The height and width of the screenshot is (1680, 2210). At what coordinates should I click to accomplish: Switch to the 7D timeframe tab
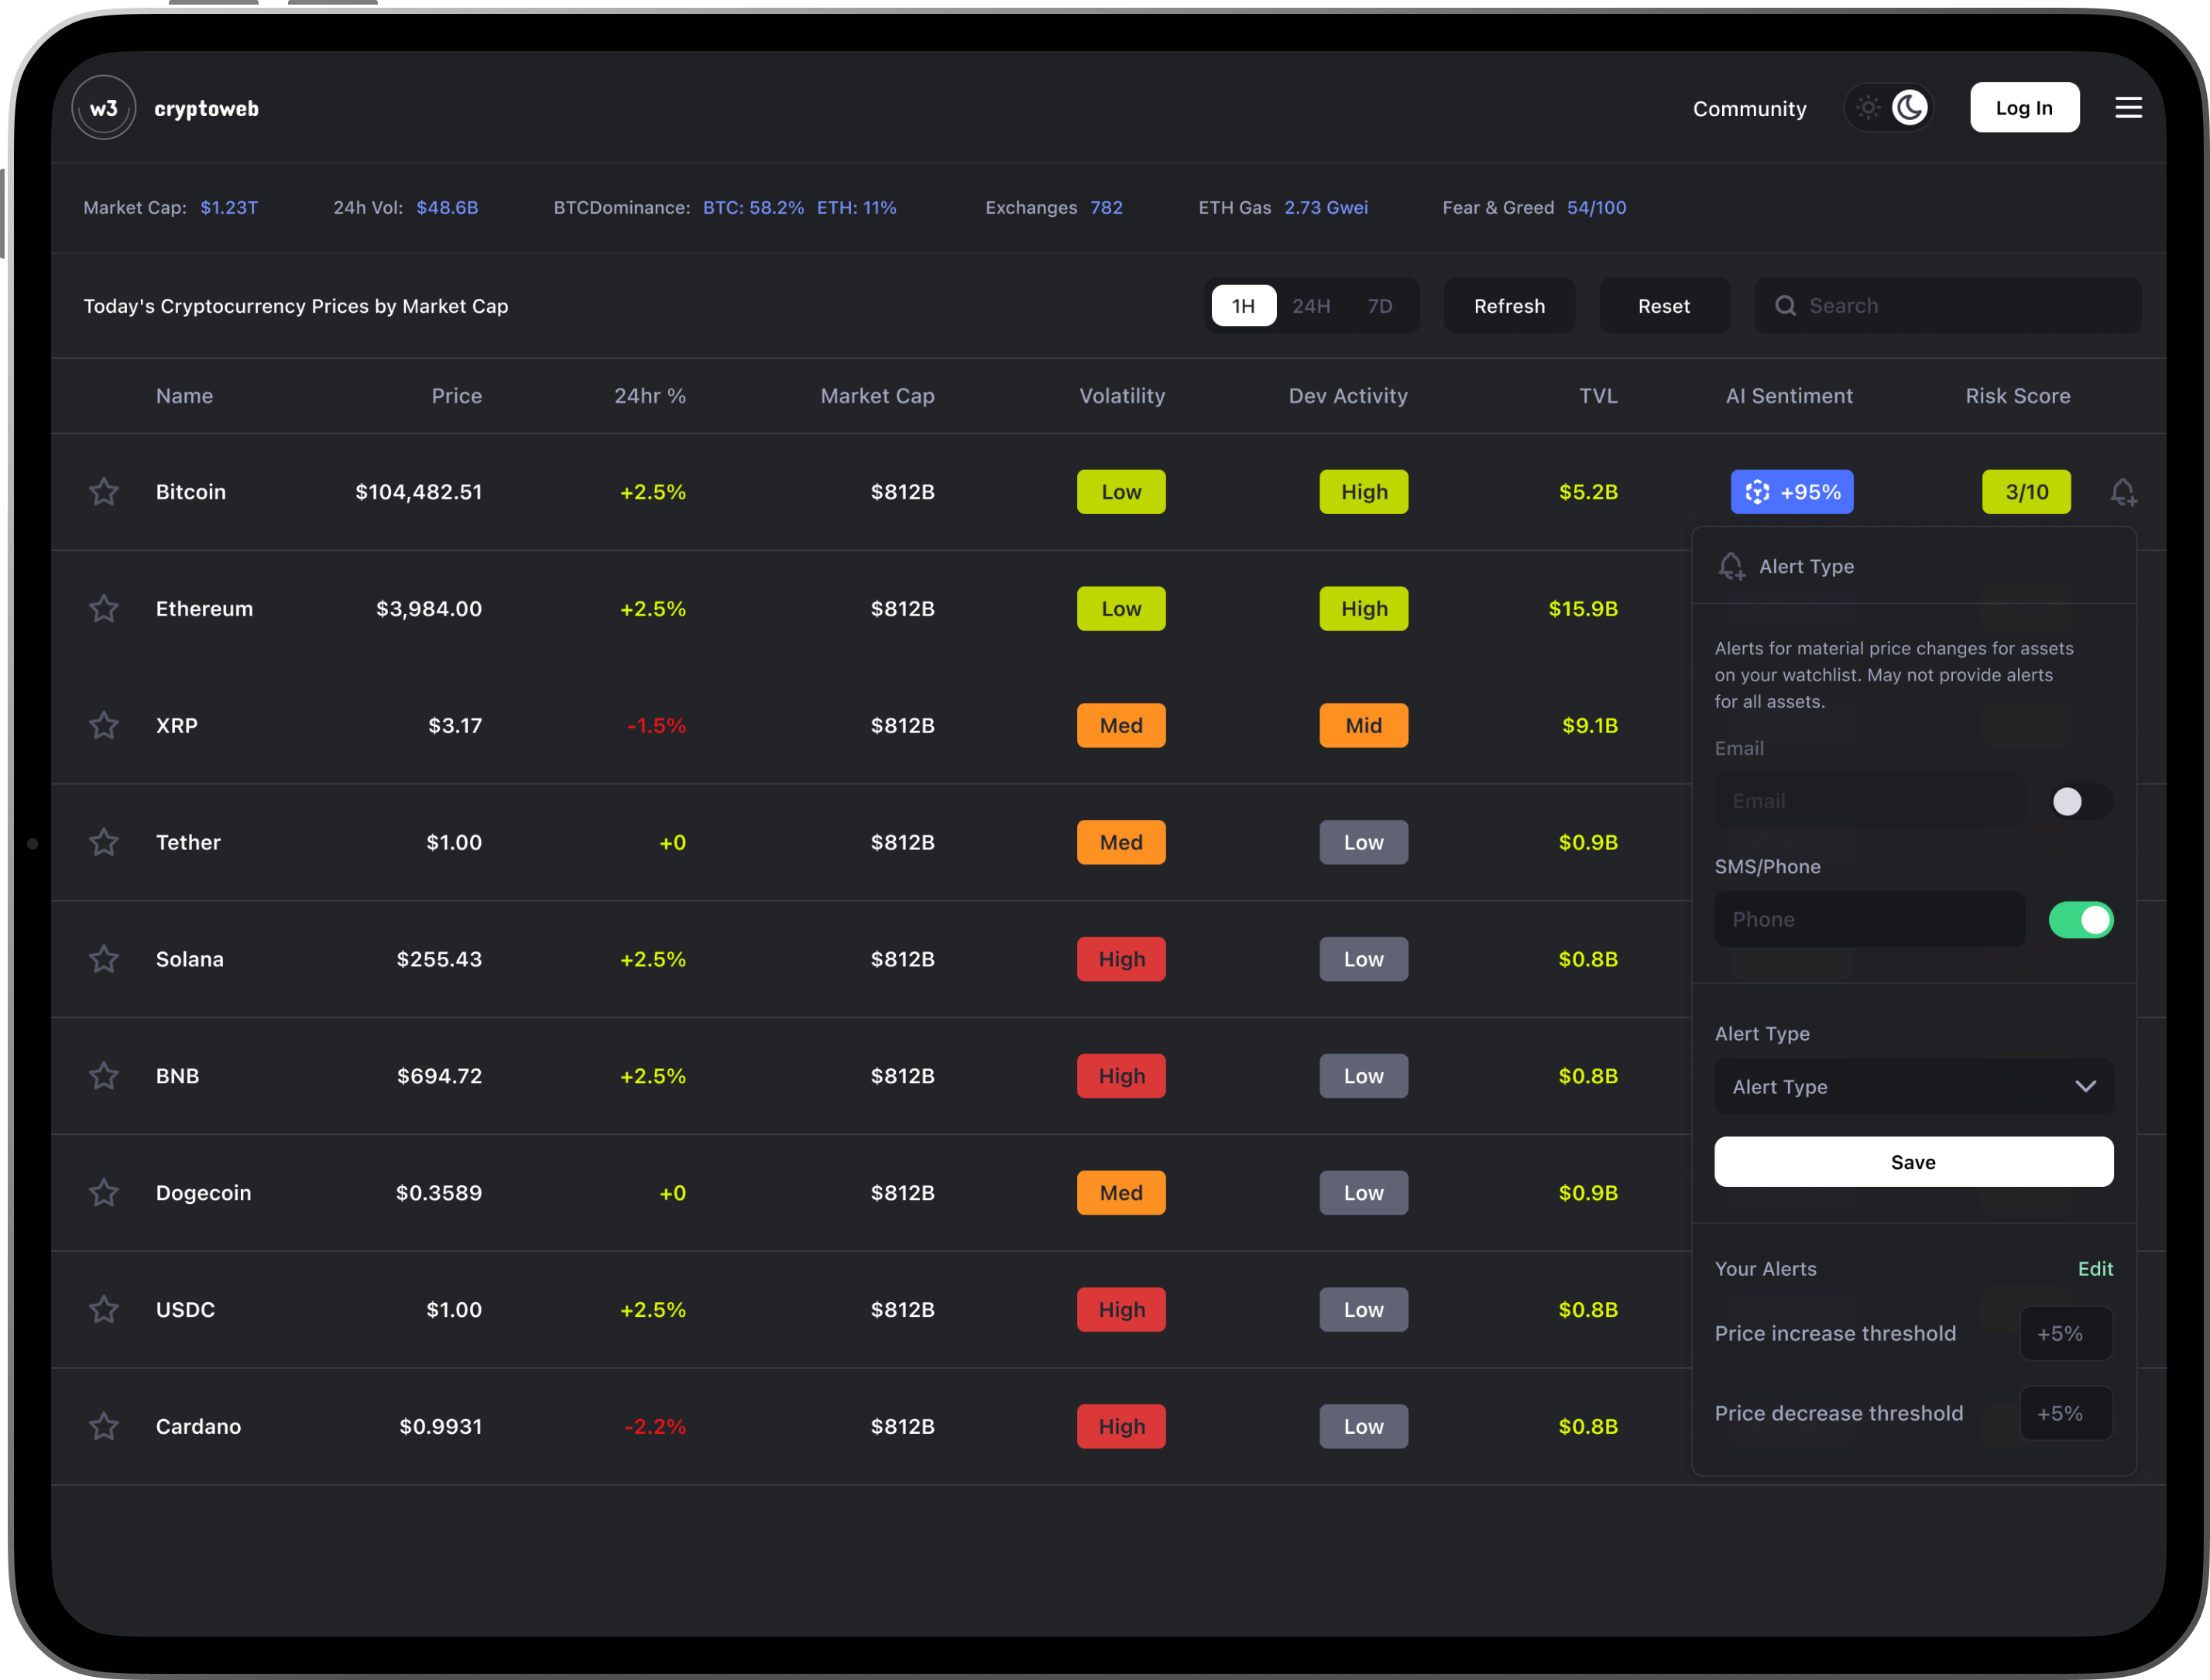click(1379, 306)
